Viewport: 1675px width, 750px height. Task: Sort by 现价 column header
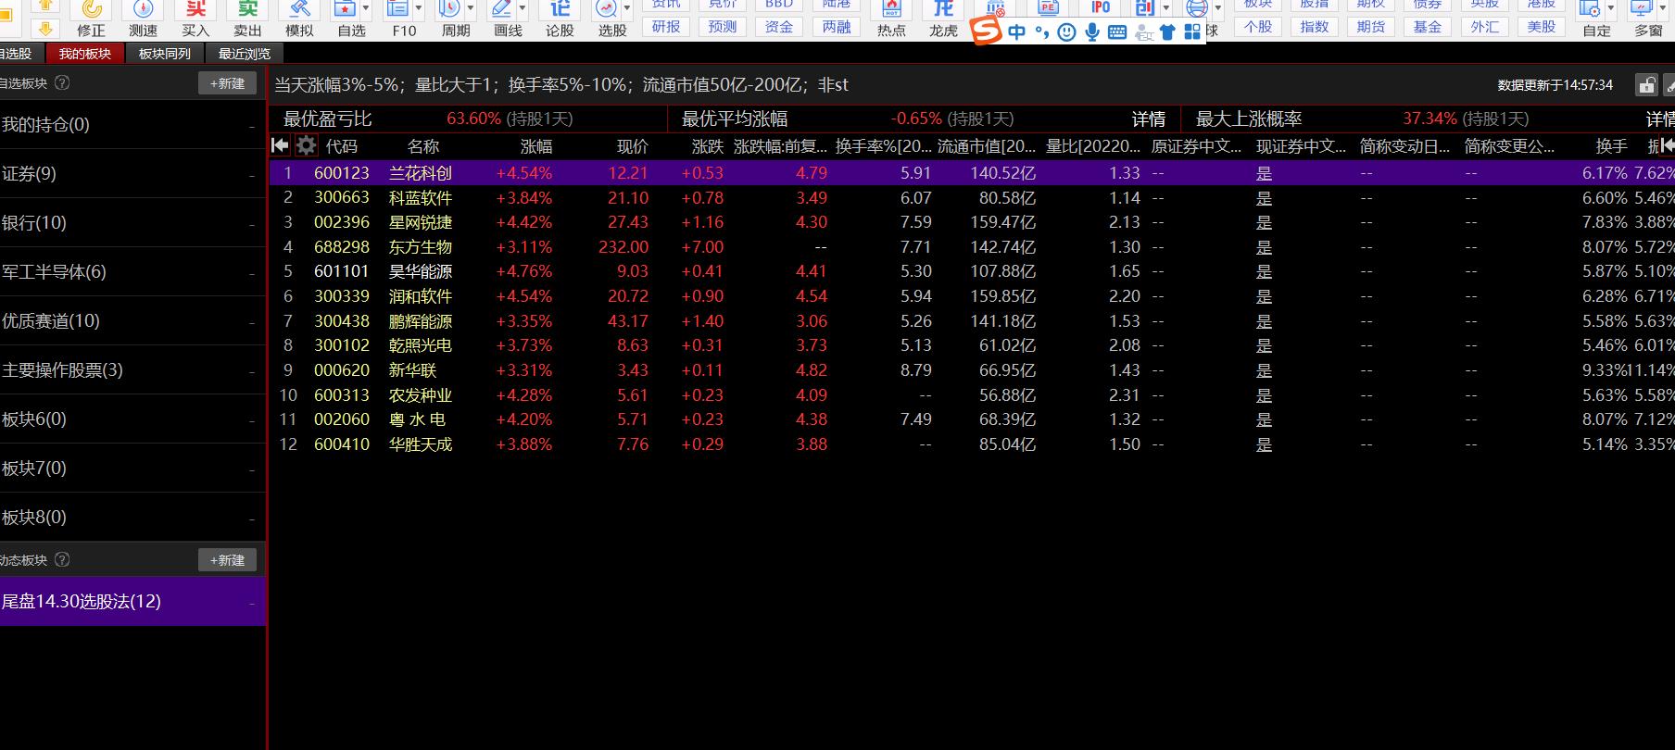633,146
